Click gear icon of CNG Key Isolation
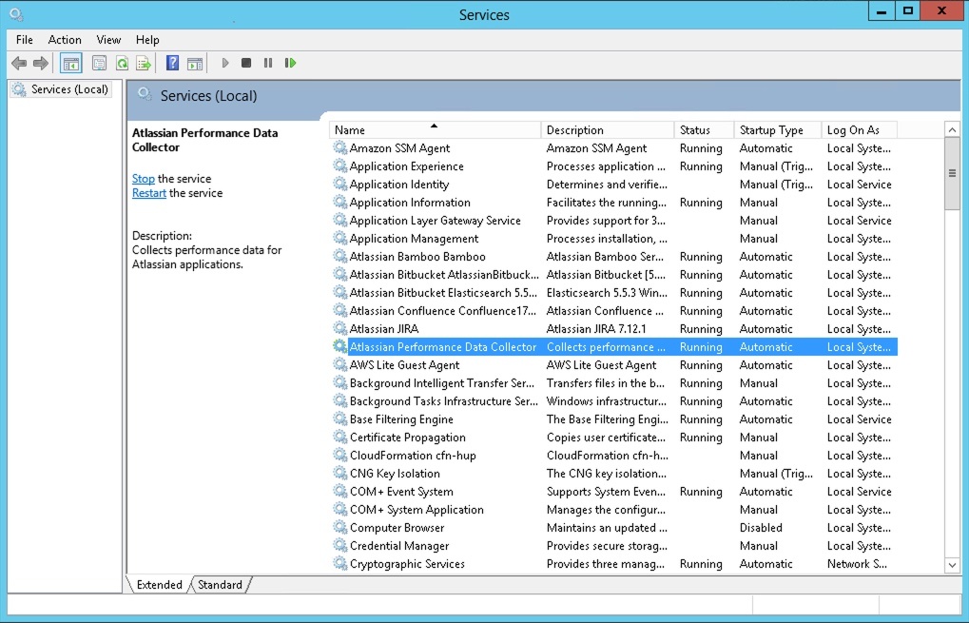The image size is (969, 623). (339, 473)
